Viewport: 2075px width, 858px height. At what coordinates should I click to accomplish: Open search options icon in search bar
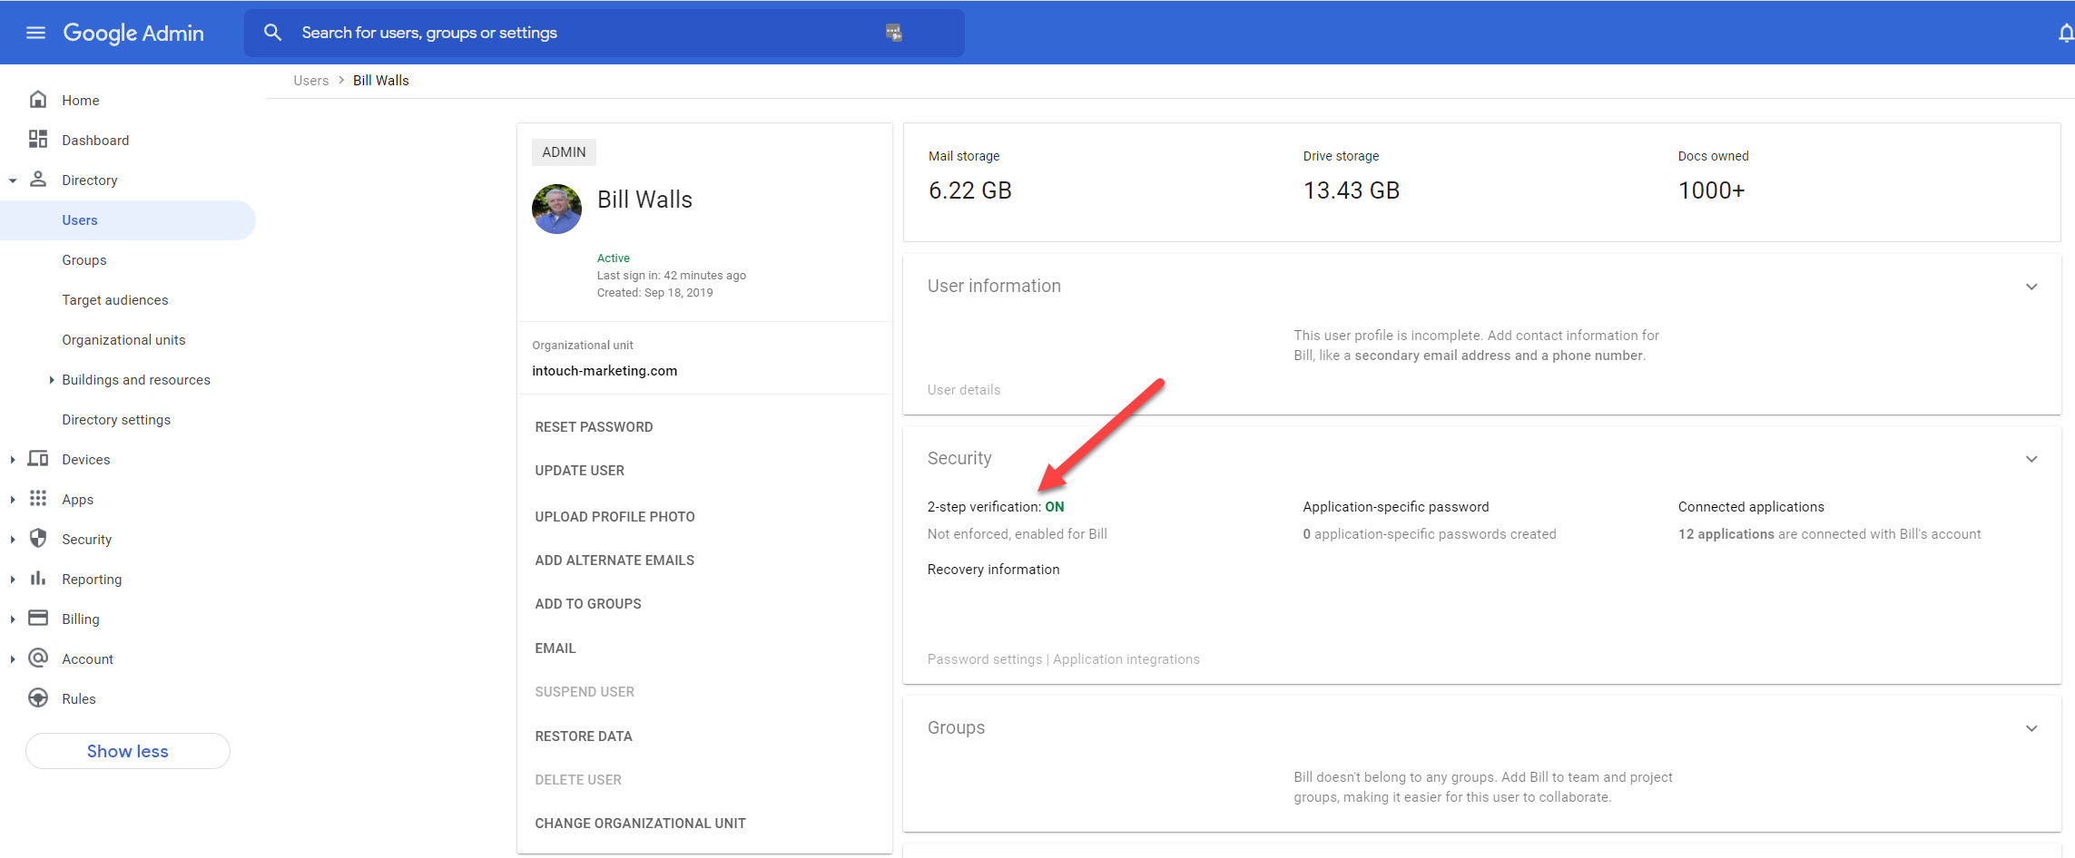coord(893,33)
